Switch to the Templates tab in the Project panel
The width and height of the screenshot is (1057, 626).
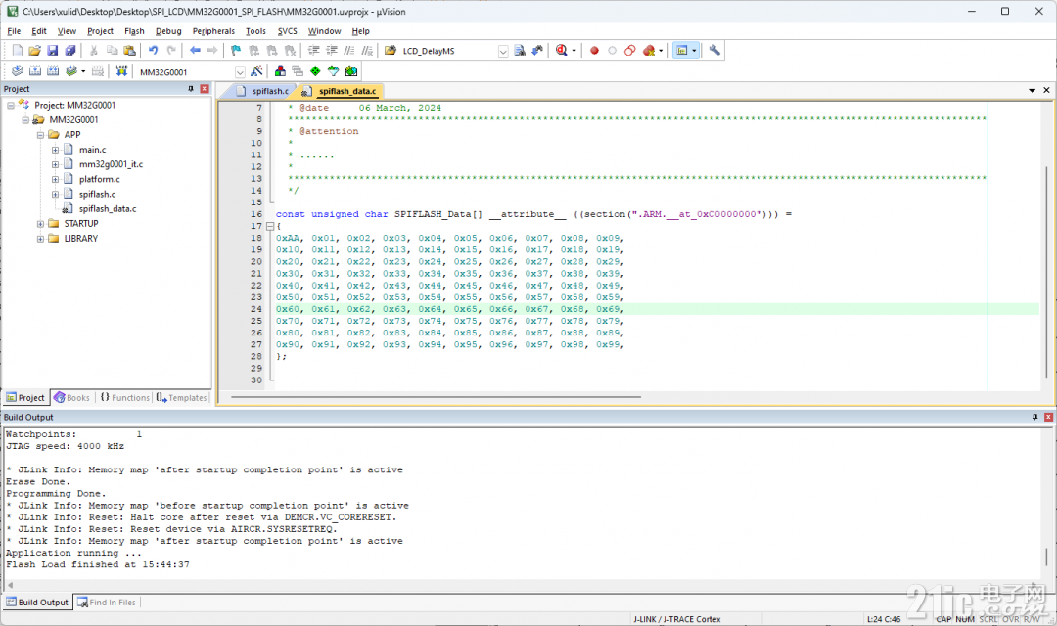[181, 397]
